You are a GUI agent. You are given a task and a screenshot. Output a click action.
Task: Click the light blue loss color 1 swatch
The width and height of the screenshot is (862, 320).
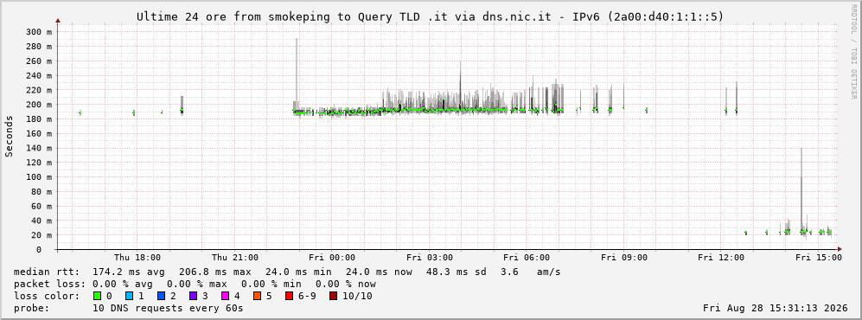129,297
